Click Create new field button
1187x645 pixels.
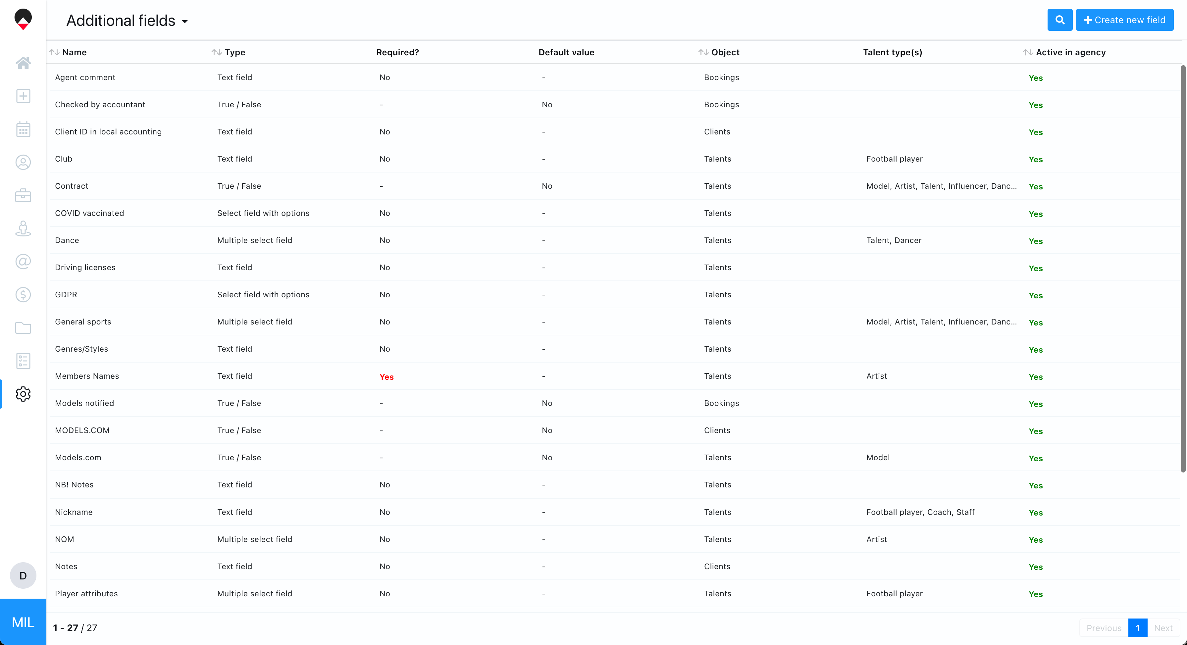pos(1124,20)
